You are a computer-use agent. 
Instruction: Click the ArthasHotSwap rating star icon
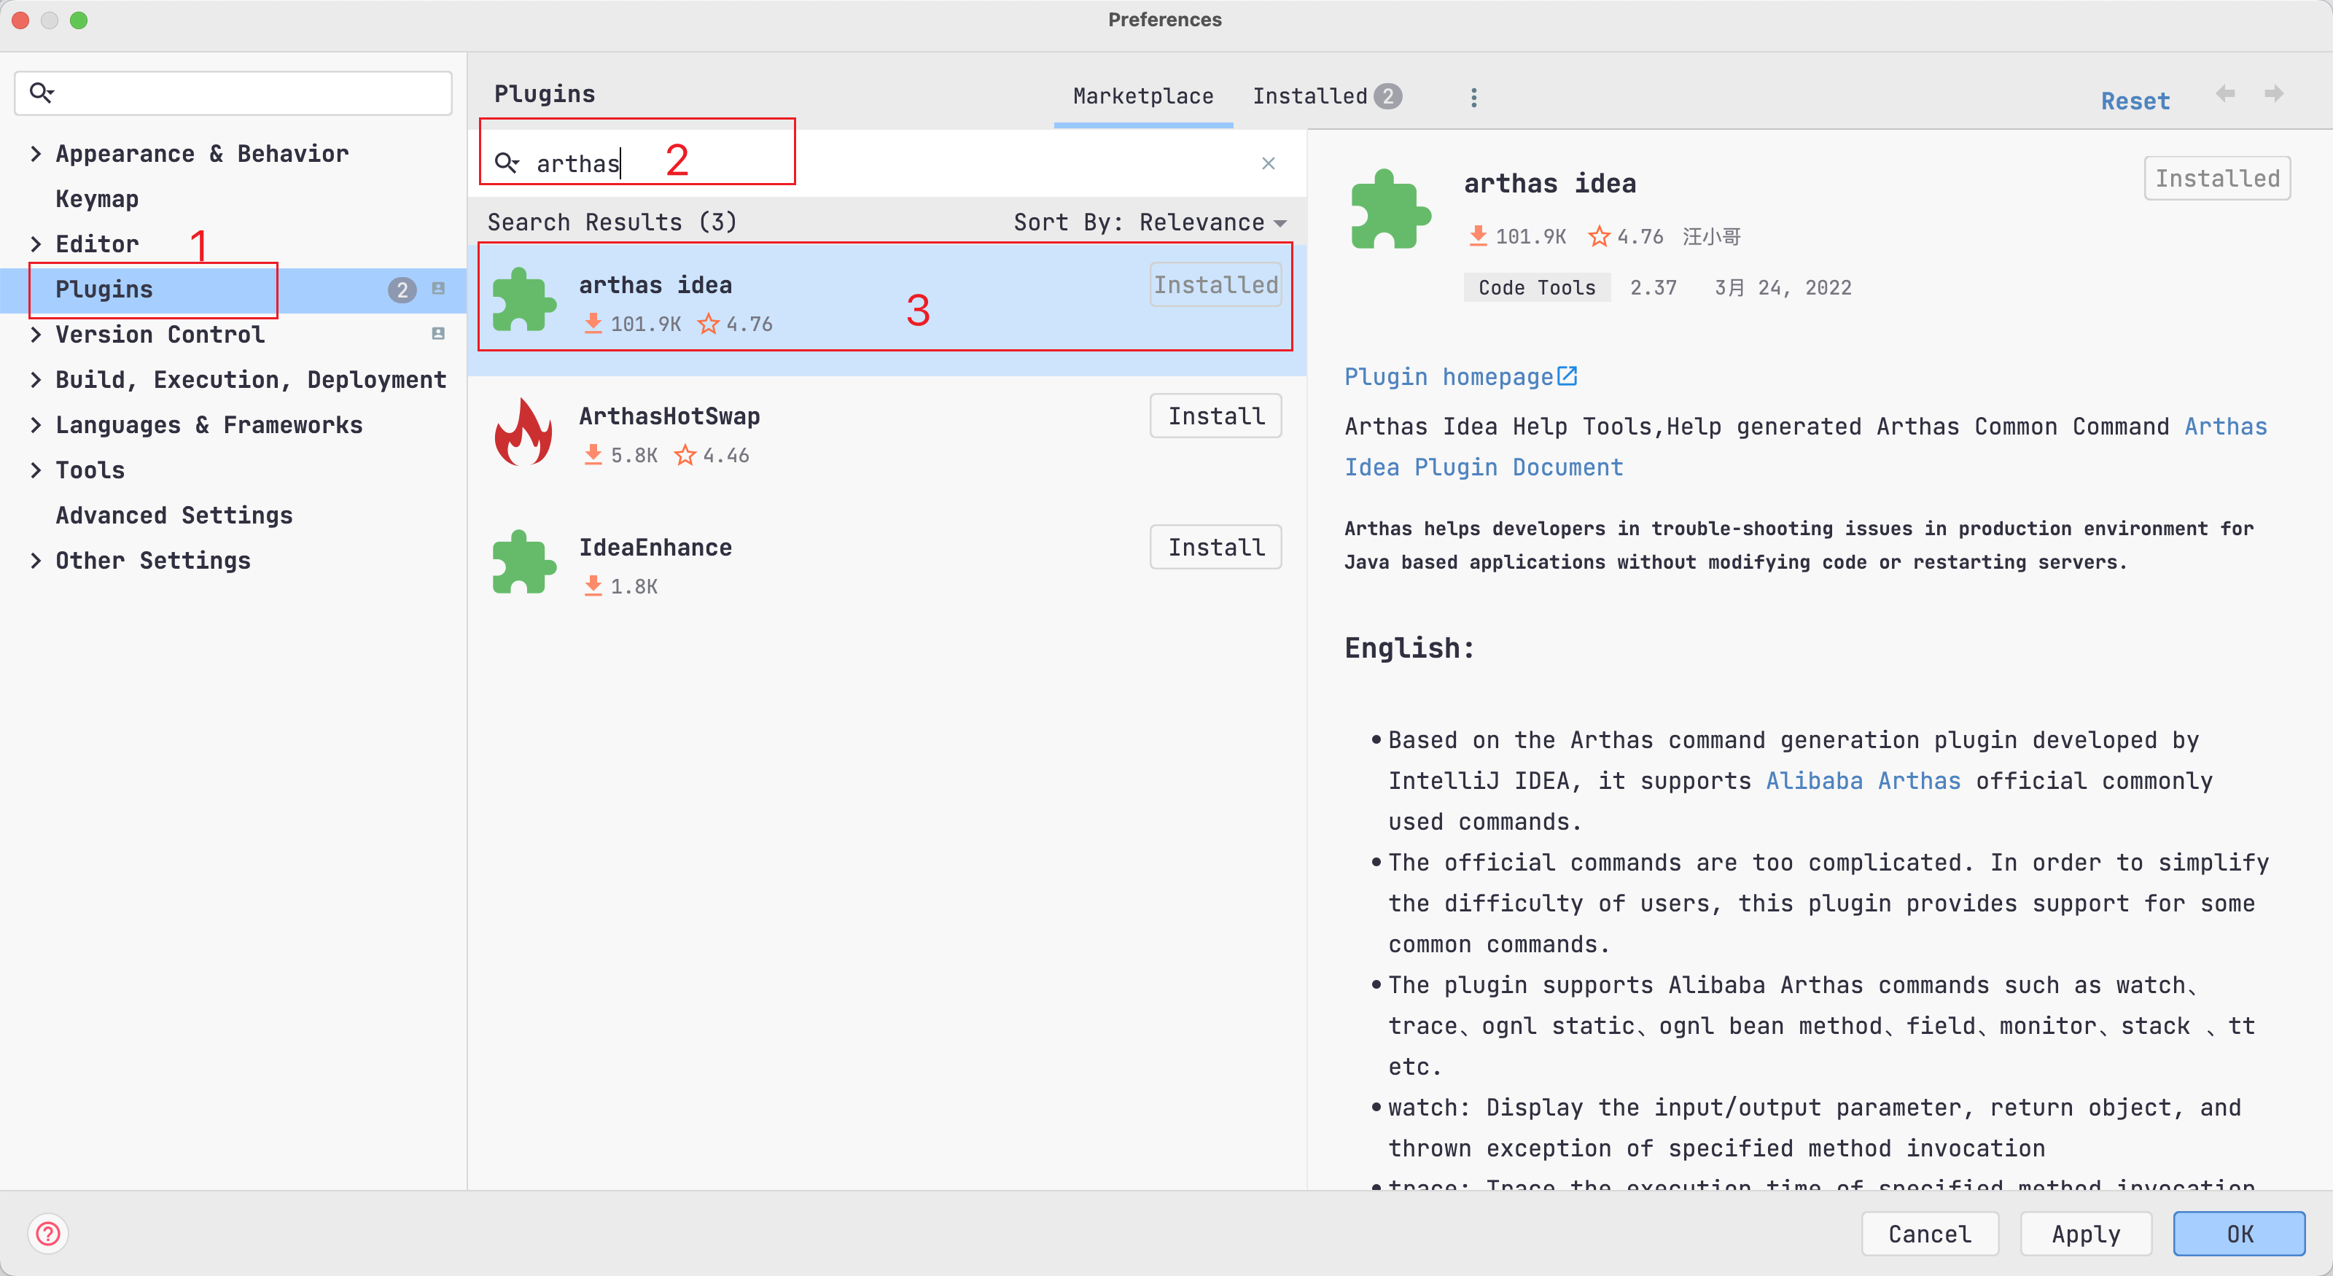tap(685, 454)
